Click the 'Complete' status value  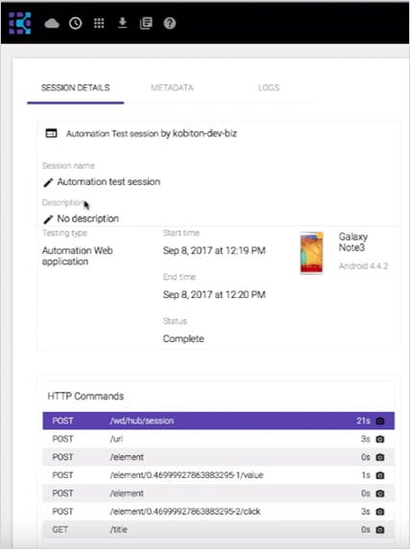pyautogui.click(x=184, y=339)
